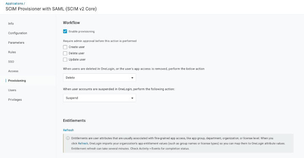The height and width of the screenshot is (158, 304).
Task: Open the Info tab in sidebar
Action: 11,24
